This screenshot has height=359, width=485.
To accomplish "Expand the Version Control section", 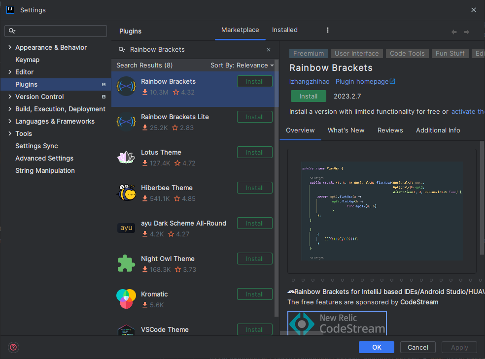I will [x=9, y=97].
